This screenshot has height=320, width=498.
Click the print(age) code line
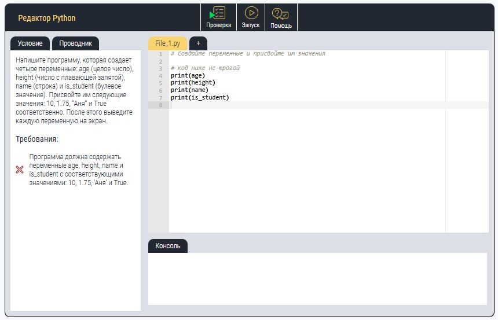pos(188,75)
